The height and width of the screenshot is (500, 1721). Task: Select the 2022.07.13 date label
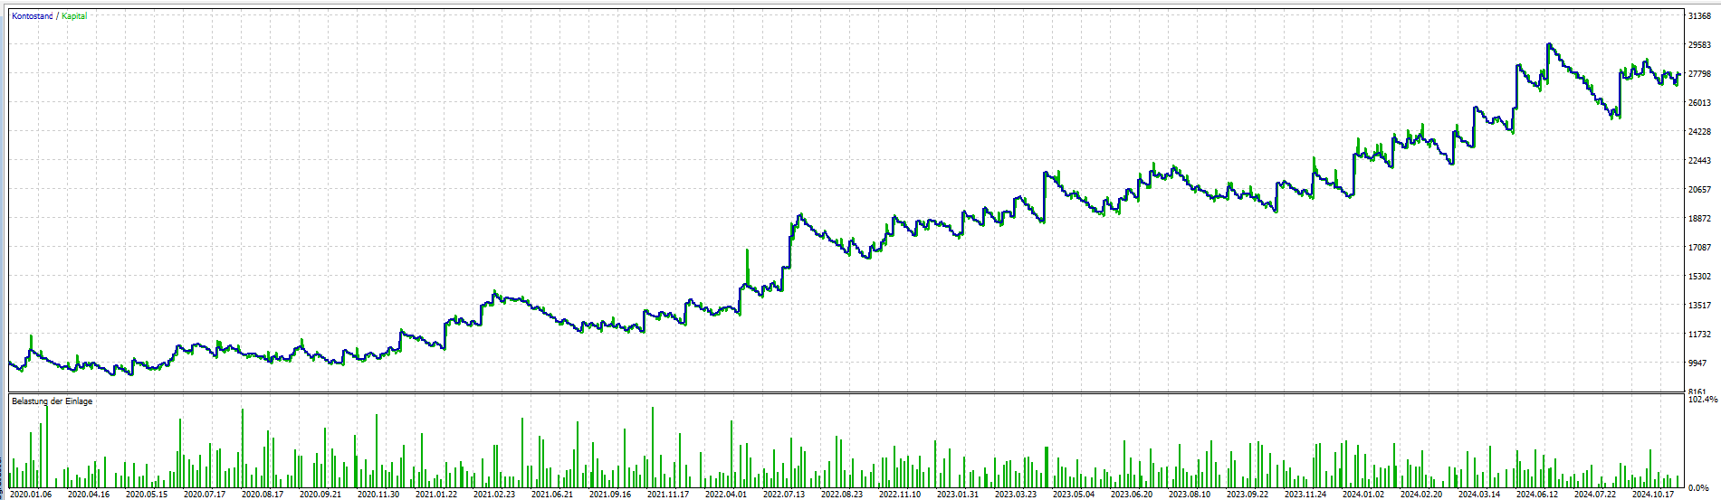[x=784, y=495]
